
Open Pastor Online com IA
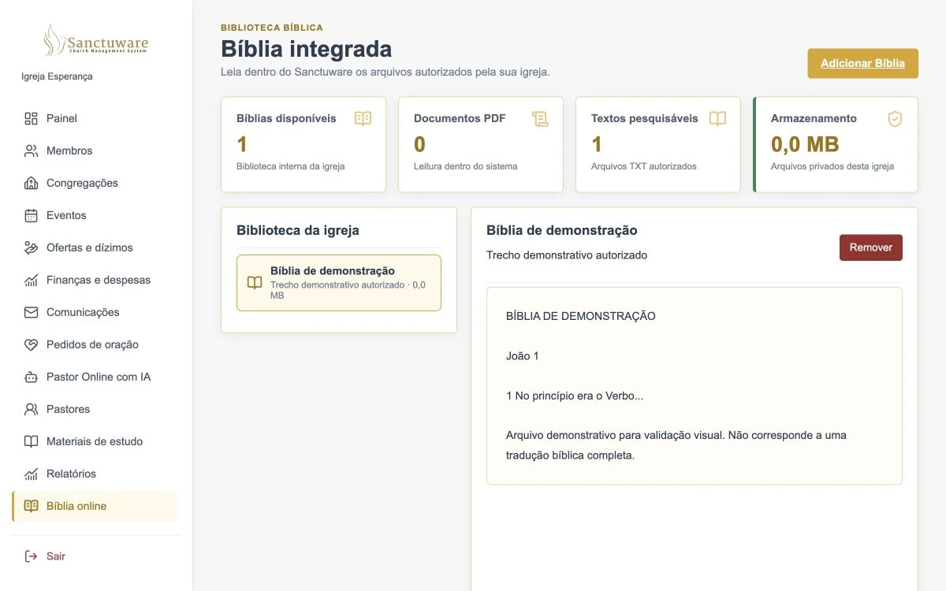coord(95,377)
